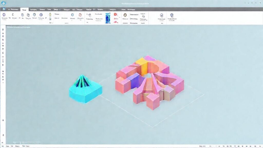263x148 pixels.
Task: Click the small yellow icon in the ribbon
Action: pos(50,14)
